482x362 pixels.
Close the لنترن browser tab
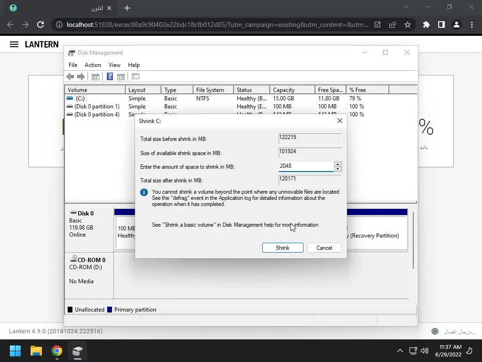[109, 8]
